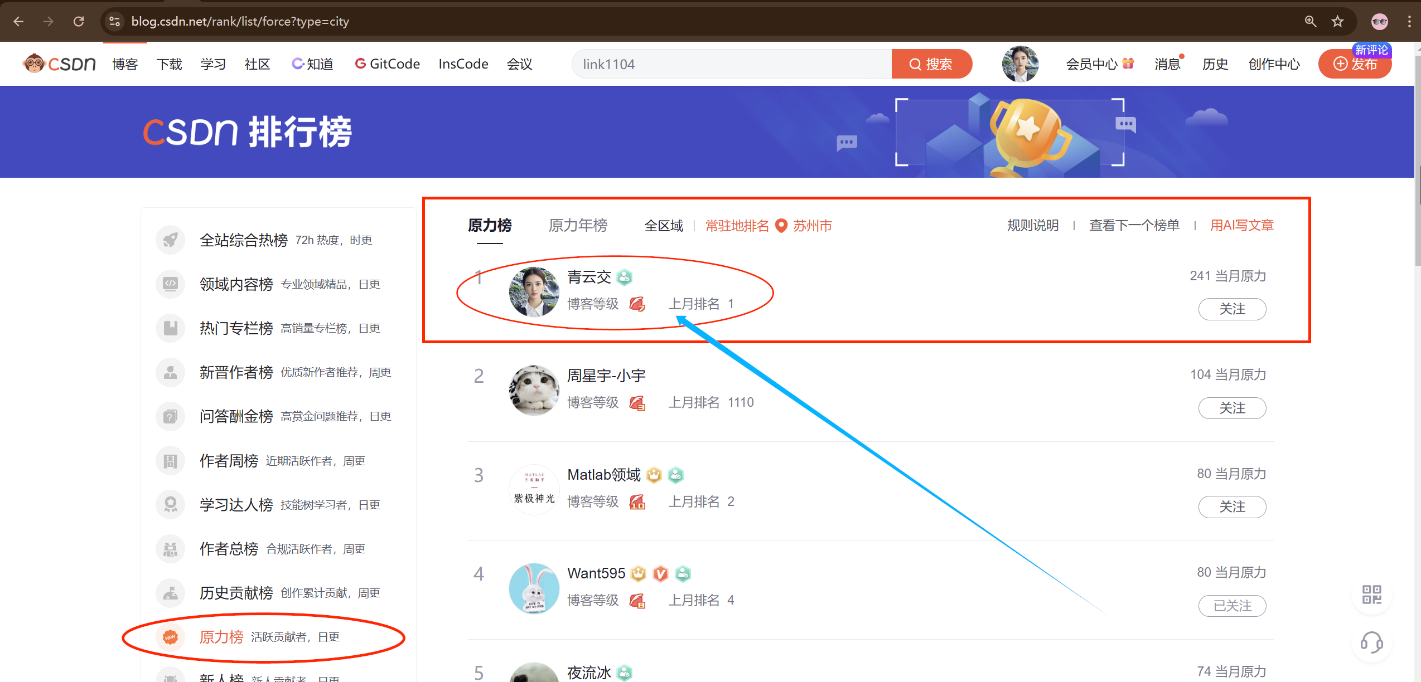Open the user name 夜流冰

pos(589,673)
